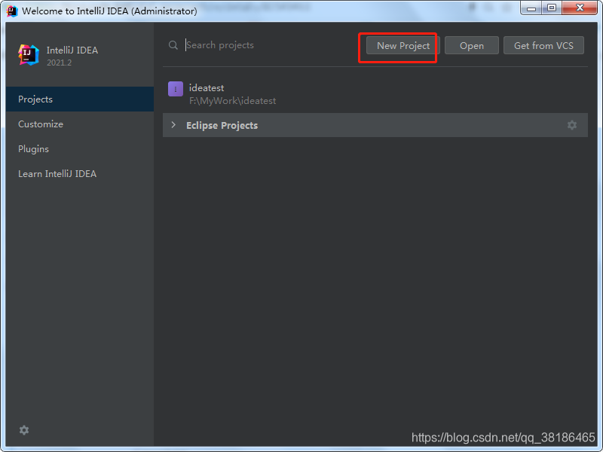603x452 pixels.
Task: Click the purple ideatest project icon
Action: pos(176,89)
